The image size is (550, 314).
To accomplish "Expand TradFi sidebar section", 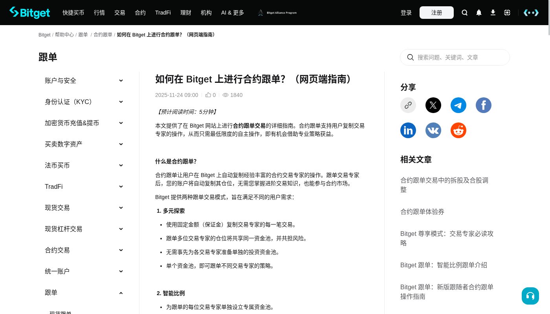I will pyautogui.click(x=84, y=186).
